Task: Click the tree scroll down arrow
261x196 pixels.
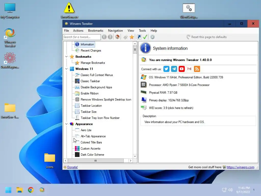Action: click(135, 156)
